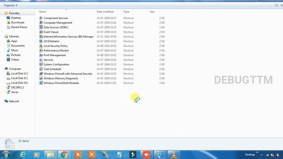283x159 pixels.
Task: Select the Services shortcut icon
Action: pos(41,60)
